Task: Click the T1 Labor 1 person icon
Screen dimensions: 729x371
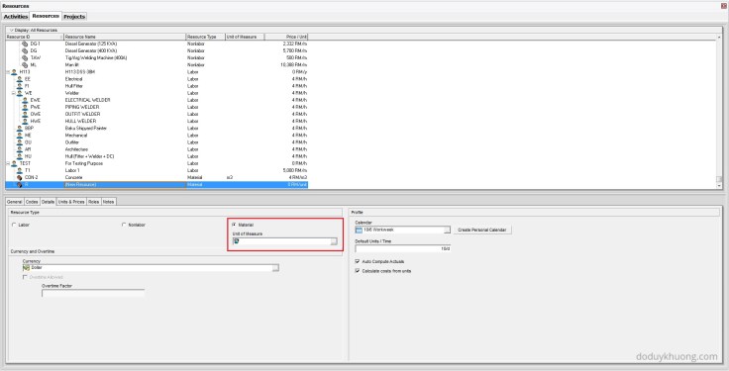Action: (x=20, y=170)
